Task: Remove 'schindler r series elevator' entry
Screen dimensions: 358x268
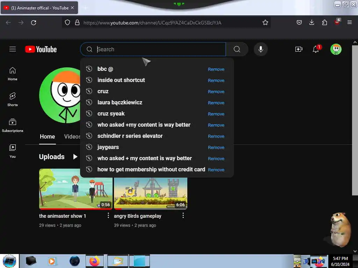Action: (x=216, y=136)
